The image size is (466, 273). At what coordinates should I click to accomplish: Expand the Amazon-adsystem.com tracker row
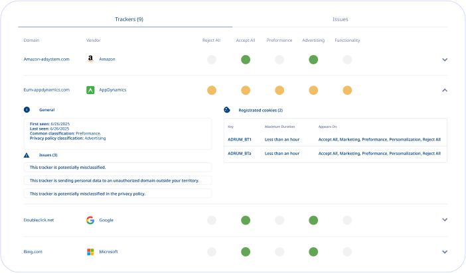pos(445,60)
